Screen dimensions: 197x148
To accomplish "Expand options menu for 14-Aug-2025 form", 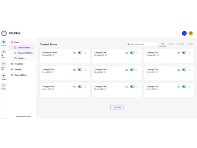I will 190,52.
